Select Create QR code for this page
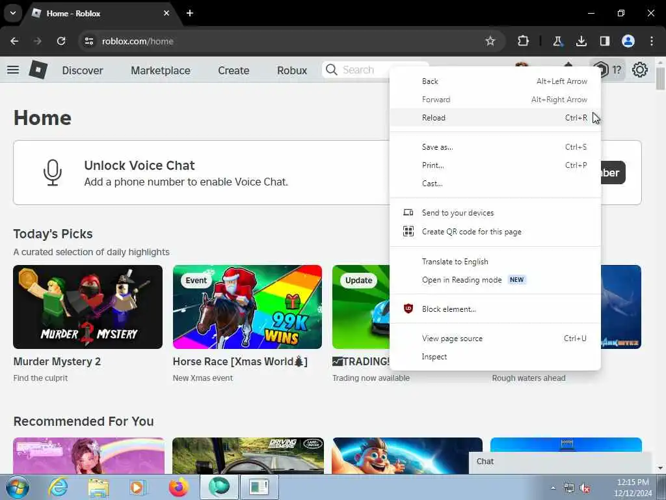The image size is (666, 500). point(495,232)
